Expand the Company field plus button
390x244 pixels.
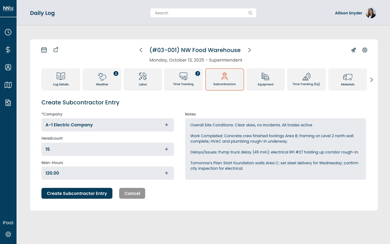pos(167,125)
